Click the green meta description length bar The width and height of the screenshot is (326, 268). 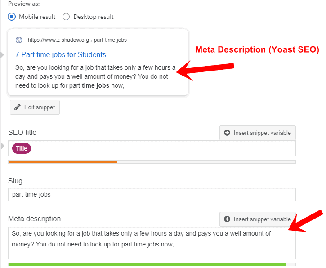147,264
